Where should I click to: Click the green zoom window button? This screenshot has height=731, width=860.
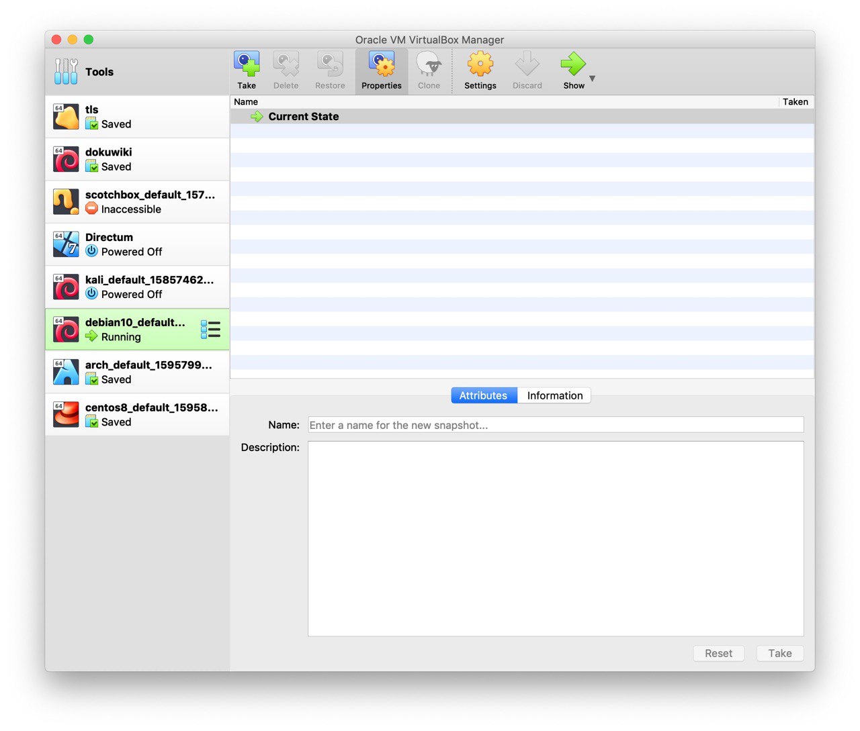(89, 40)
